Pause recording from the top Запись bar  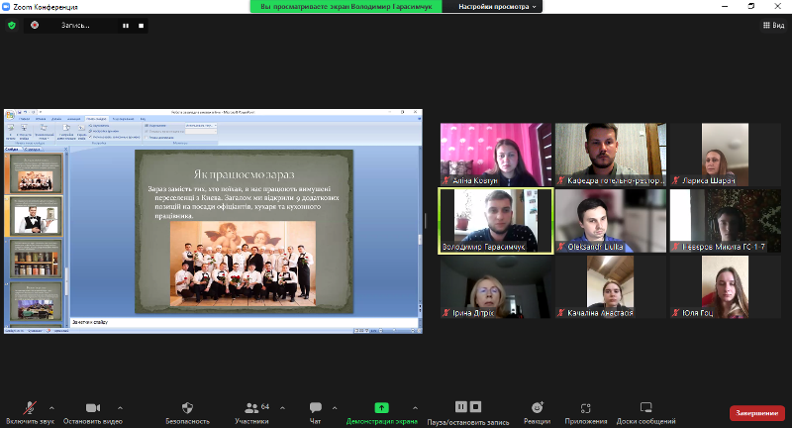(x=126, y=26)
